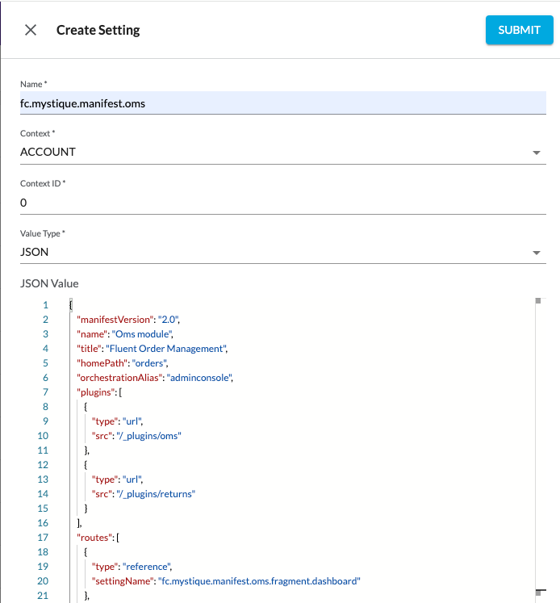Click the "type": "url" text on line 9
This screenshot has width=560, height=603.
(117, 421)
